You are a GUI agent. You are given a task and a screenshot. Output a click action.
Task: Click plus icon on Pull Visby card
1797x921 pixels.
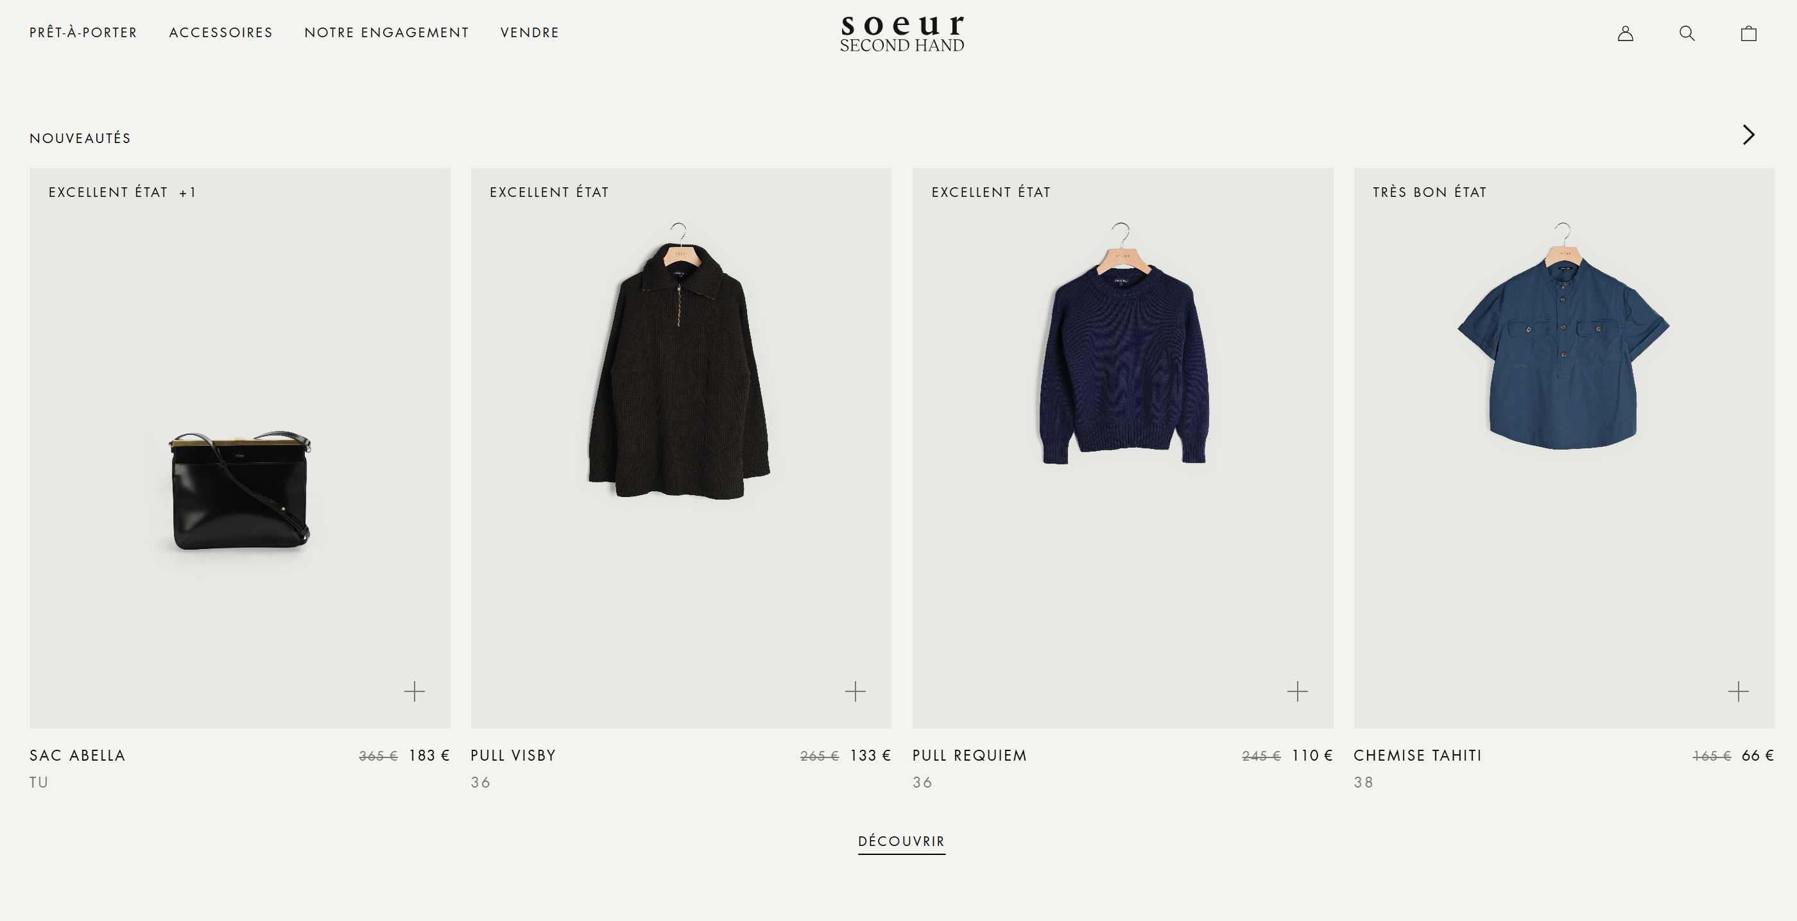856,691
